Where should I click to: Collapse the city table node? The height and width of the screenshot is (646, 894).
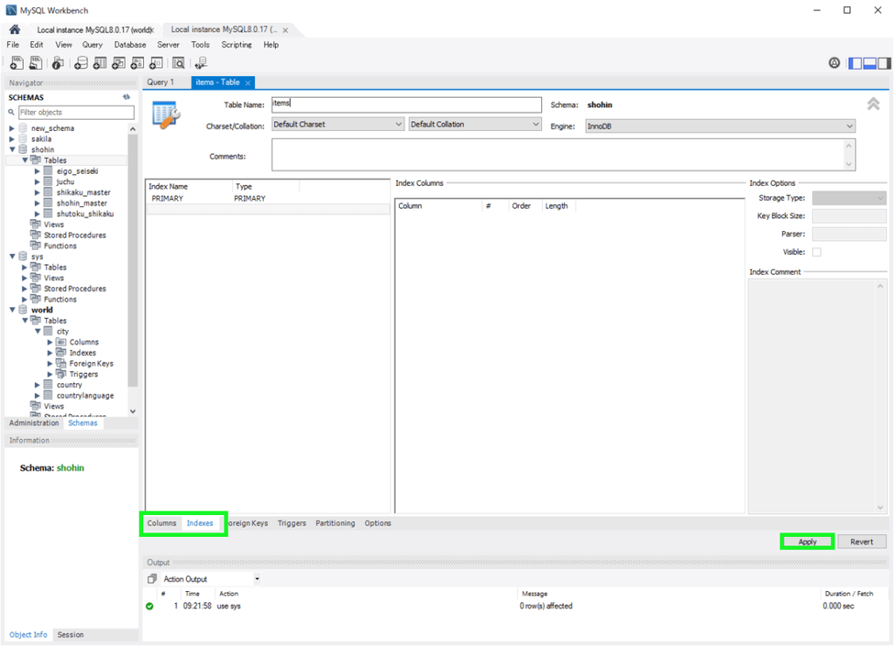(38, 331)
